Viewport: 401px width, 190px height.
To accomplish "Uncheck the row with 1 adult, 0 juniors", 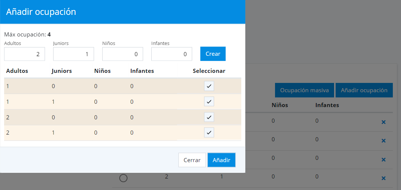I will (x=209, y=86).
